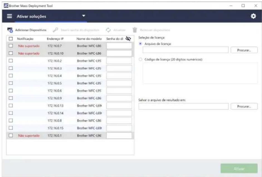Check the box for device 172.16.0.3
The height and width of the screenshot is (177, 262).
click(11, 68)
